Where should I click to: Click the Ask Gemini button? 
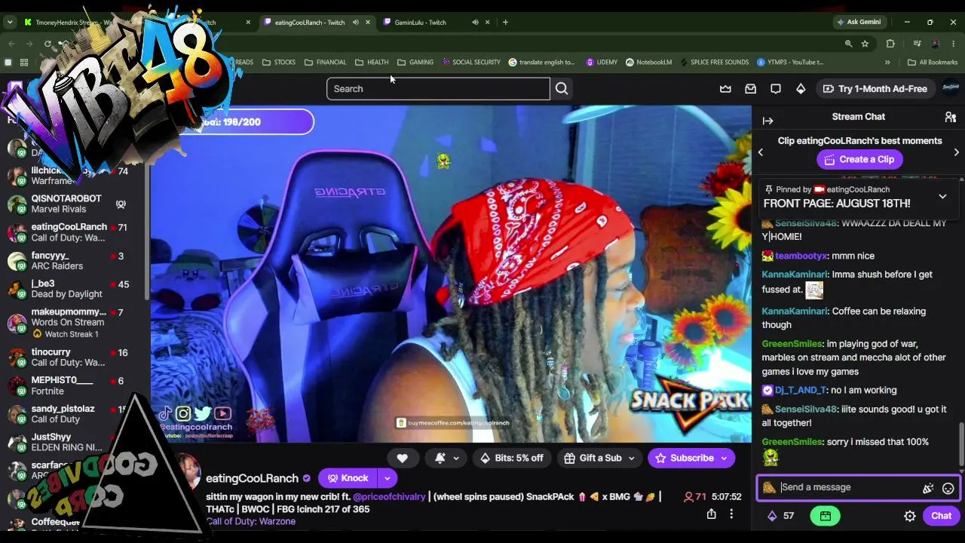click(x=859, y=22)
